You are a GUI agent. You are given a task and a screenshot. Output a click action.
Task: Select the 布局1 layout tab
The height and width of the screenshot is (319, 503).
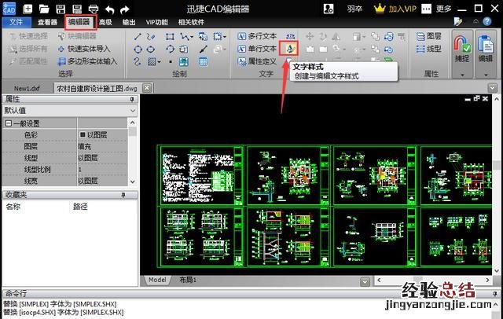click(x=188, y=280)
